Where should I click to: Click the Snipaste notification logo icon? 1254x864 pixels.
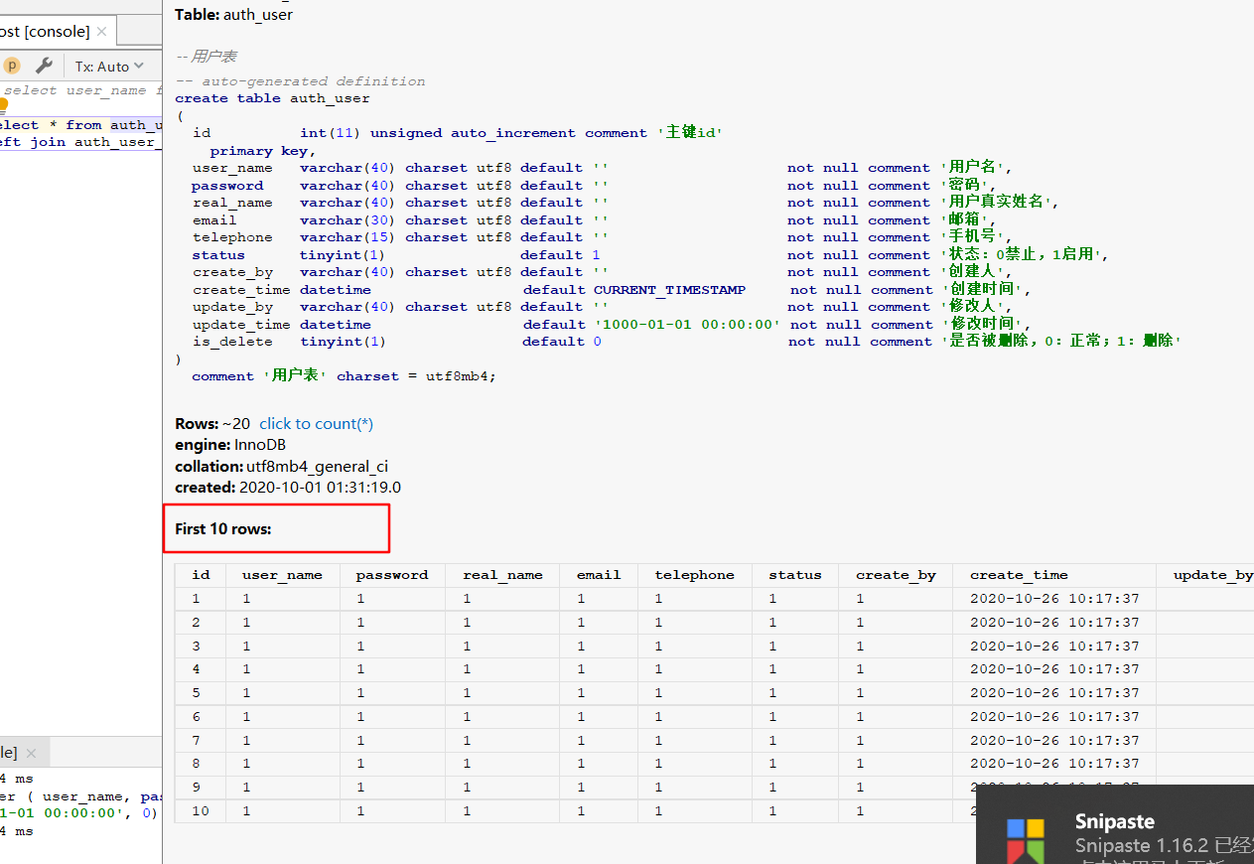(x=1026, y=840)
